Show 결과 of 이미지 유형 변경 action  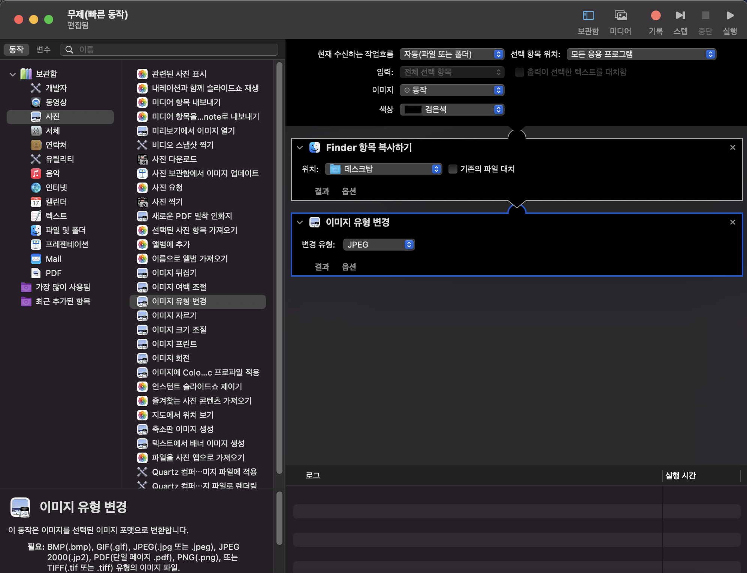click(322, 267)
